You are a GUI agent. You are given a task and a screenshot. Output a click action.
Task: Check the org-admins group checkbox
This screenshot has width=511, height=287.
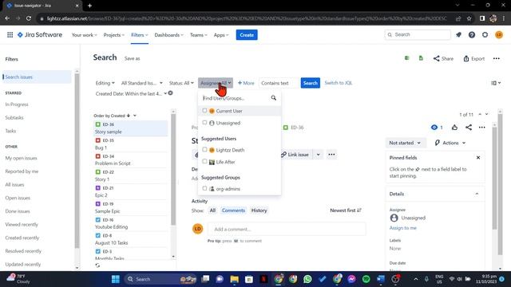[x=204, y=188]
